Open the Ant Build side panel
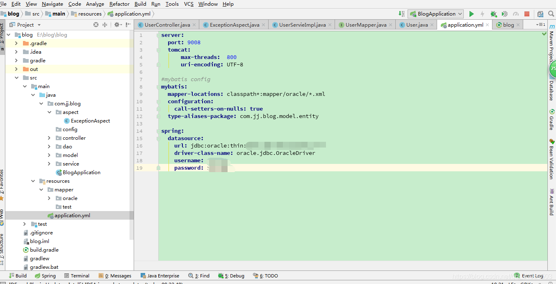 pos(552,202)
